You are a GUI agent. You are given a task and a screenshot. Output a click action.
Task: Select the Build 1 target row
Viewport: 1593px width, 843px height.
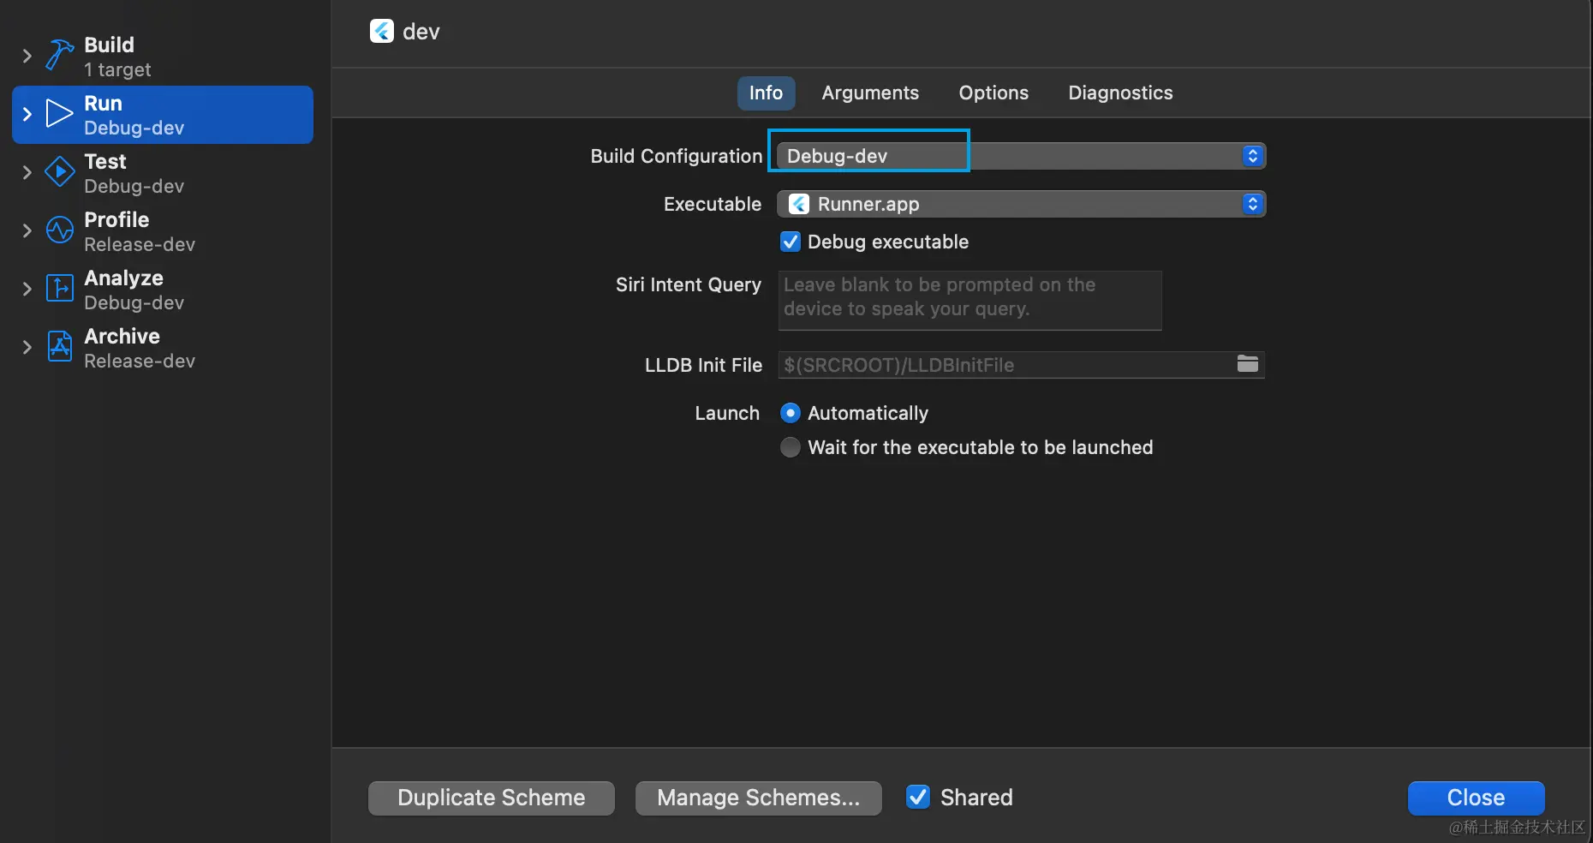click(163, 57)
